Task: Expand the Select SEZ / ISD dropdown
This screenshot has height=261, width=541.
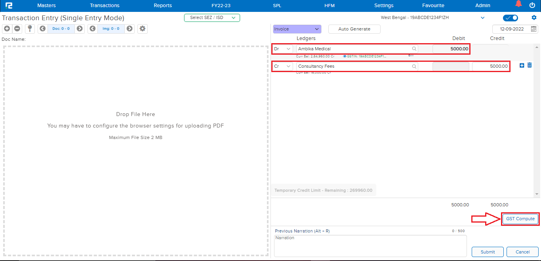Action: pos(212,18)
